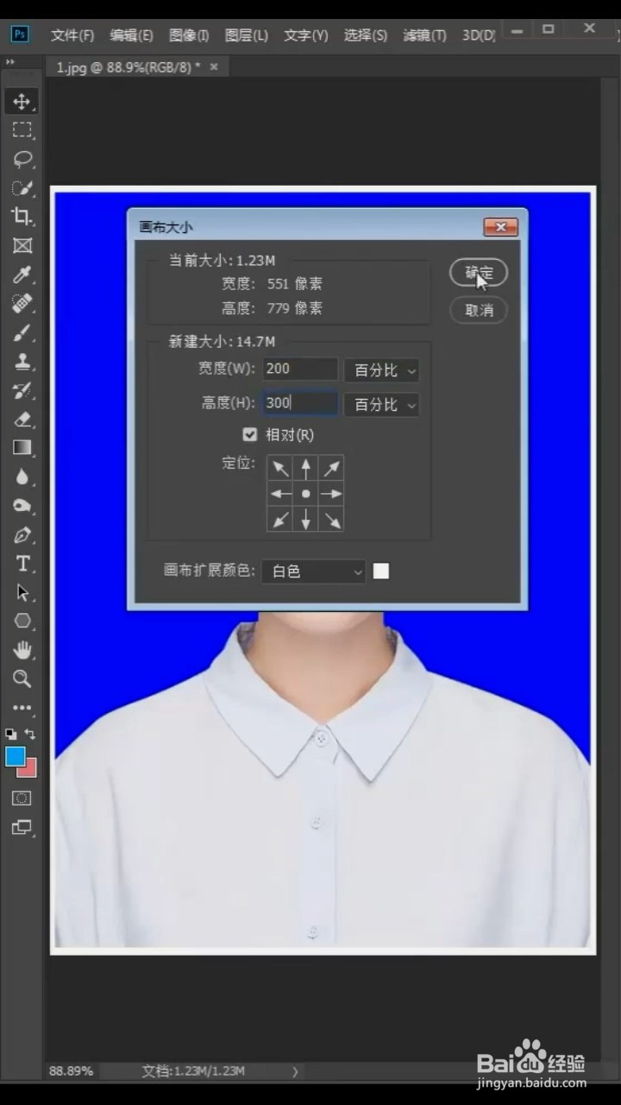The image size is (621, 1105).
Task: Change screen mode icon
Action: pyautogui.click(x=22, y=828)
